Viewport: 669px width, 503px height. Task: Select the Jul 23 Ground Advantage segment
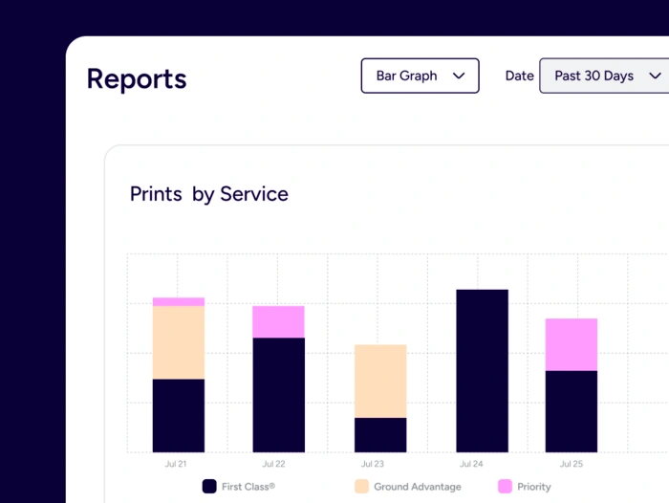tap(380, 381)
